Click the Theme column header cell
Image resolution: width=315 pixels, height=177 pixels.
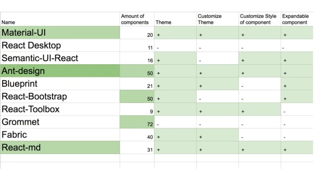pyautogui.click(x=175, y=19)
